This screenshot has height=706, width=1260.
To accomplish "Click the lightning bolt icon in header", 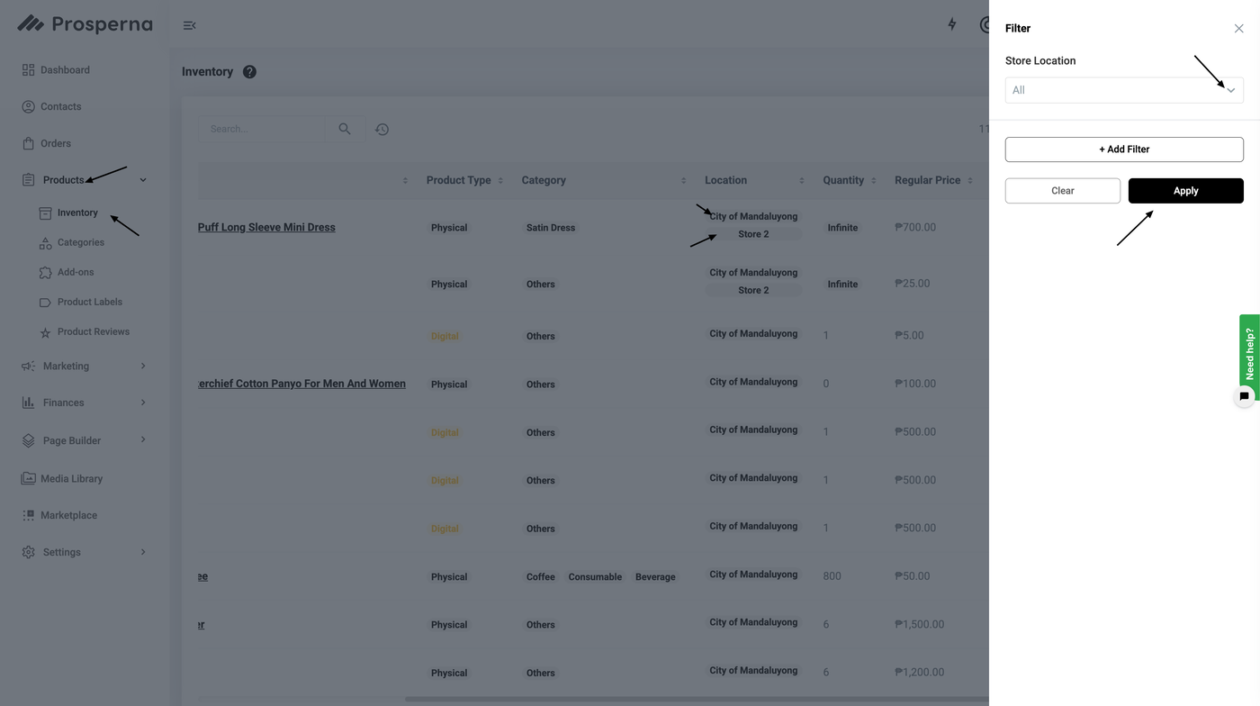I will point(952,24).
